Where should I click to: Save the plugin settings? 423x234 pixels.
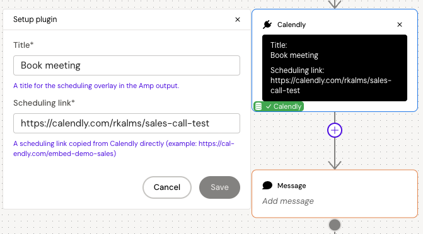coord(219,187)
